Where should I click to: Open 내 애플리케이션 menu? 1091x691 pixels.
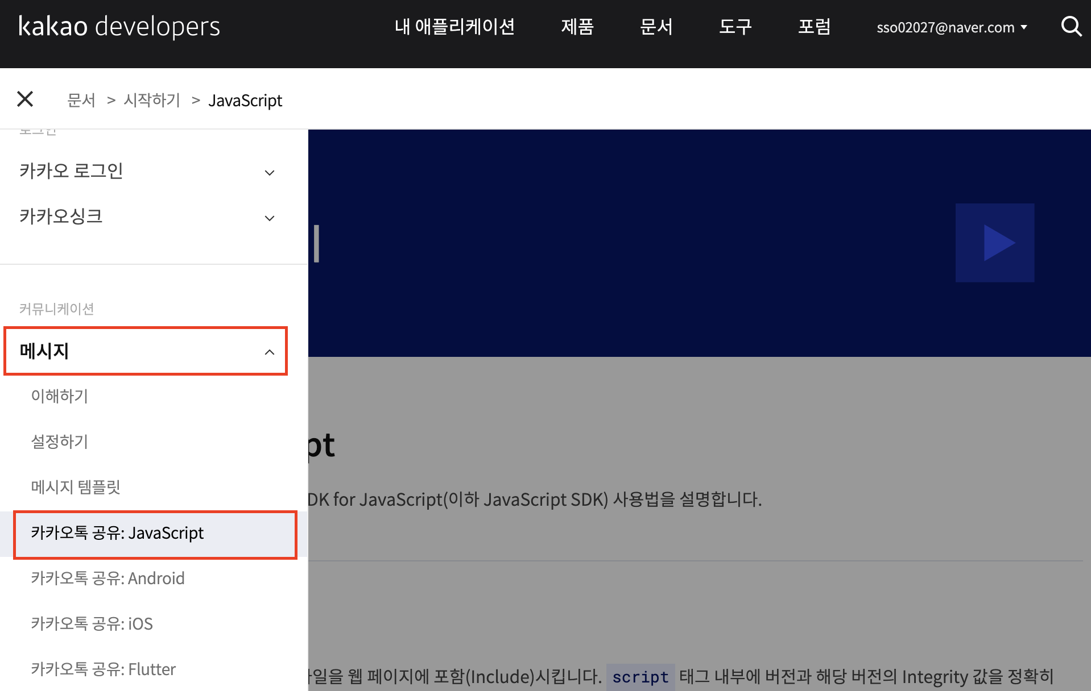tap(454, 27)
